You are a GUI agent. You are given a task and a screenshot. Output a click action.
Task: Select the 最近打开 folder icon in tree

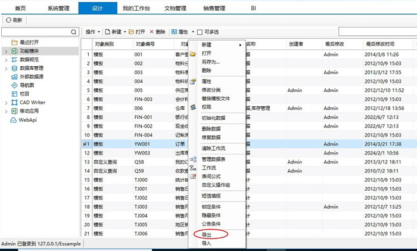(x=14, y=43)
